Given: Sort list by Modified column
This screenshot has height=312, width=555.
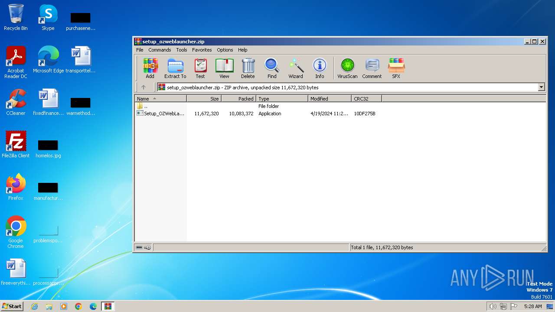Looking at the screenshot, I should [330, 99].
